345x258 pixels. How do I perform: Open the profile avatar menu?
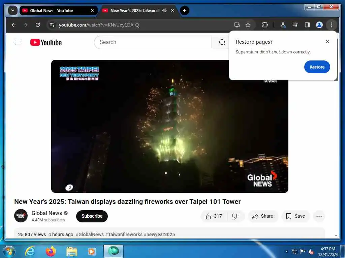[319, 25]
